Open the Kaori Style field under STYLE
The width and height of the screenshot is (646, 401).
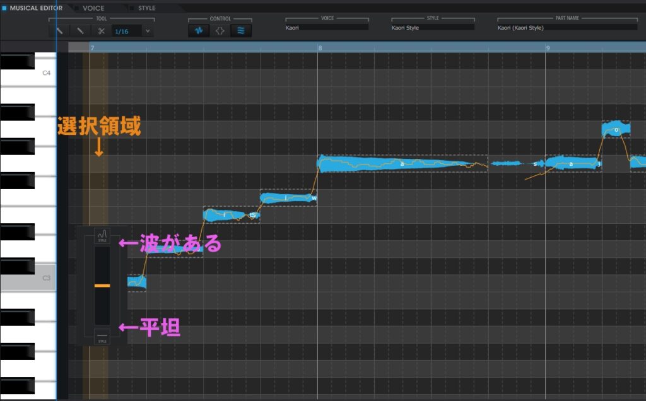pyautogui.click(x=433, y=28)
